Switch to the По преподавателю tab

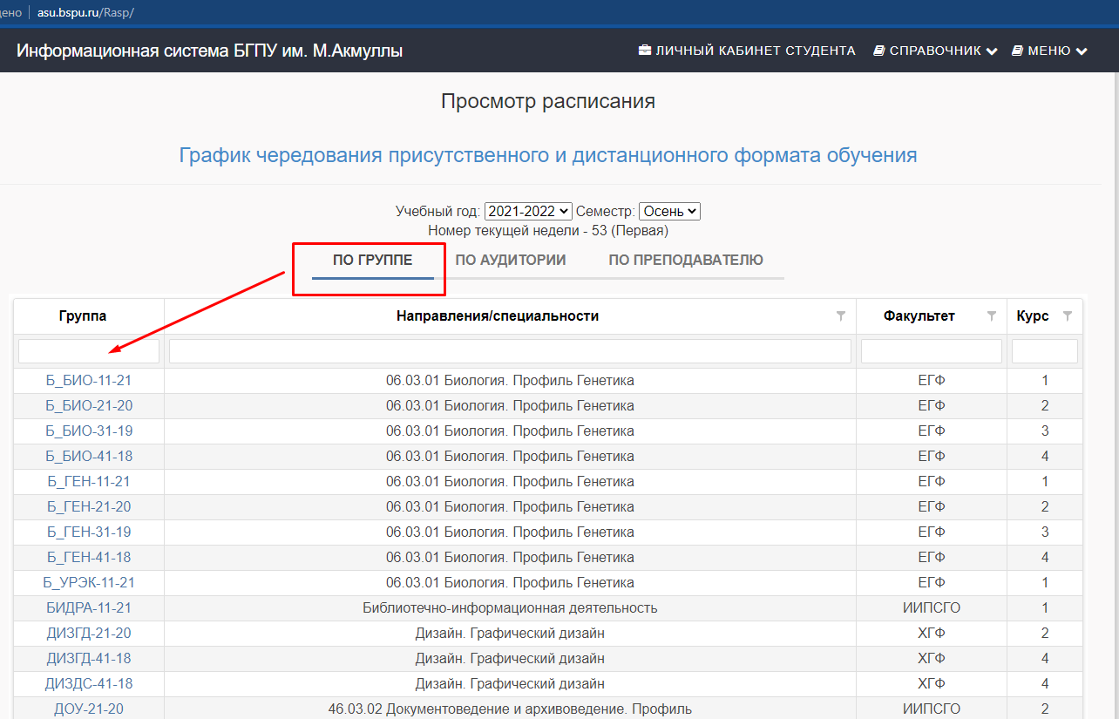point(685,260)
